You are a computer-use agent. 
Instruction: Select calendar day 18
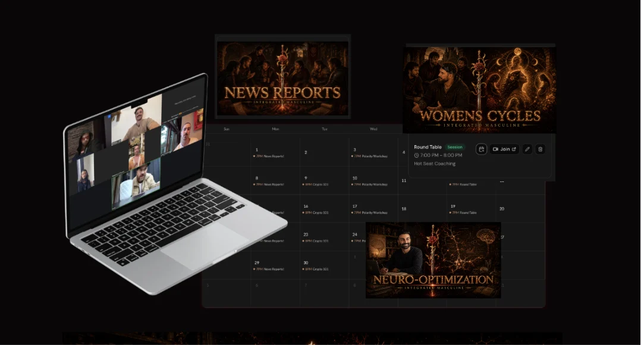(404, 209)
